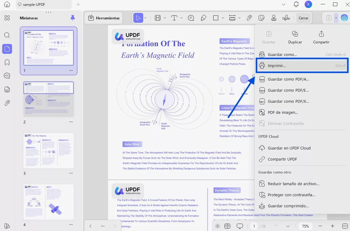Expand the text tool dropdown arrow
Image resolution: width=350 pixels, height=231 pixels.
click(181, 18)
